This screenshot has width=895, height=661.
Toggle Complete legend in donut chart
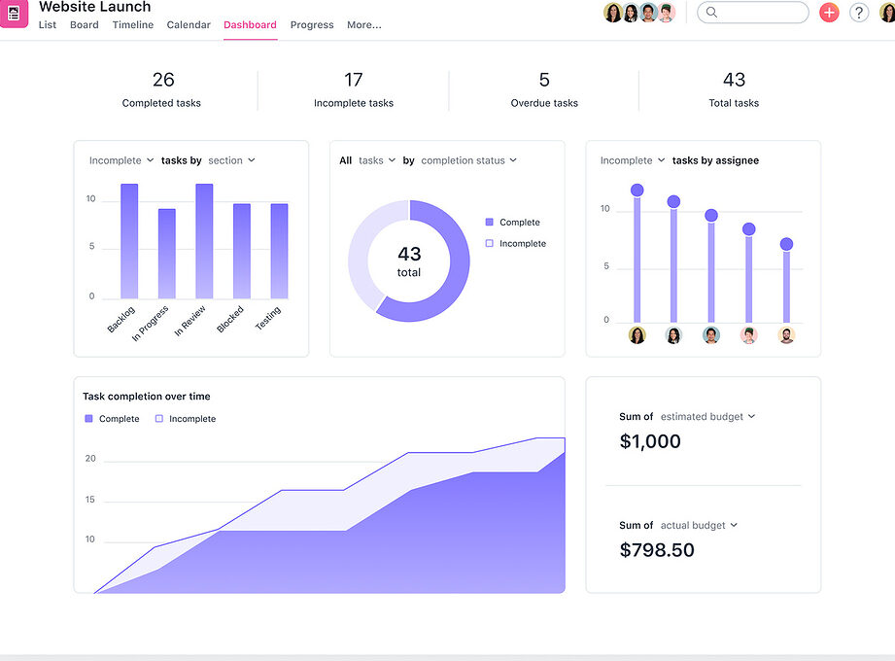(x=512, y=222)
